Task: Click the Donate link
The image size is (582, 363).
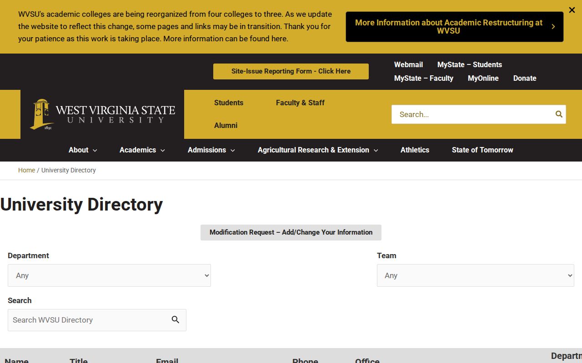Action: click(x=525, y=78)
